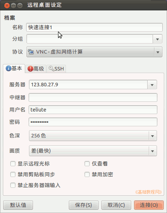This screenshot has width=167, height=213.
Task: Maximize the remote desktop settings window
Action: tap(20, 5)
